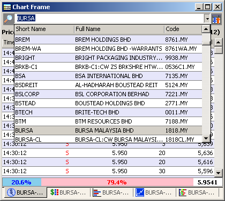Sort by Full Name column header

[x=119, y=29]
